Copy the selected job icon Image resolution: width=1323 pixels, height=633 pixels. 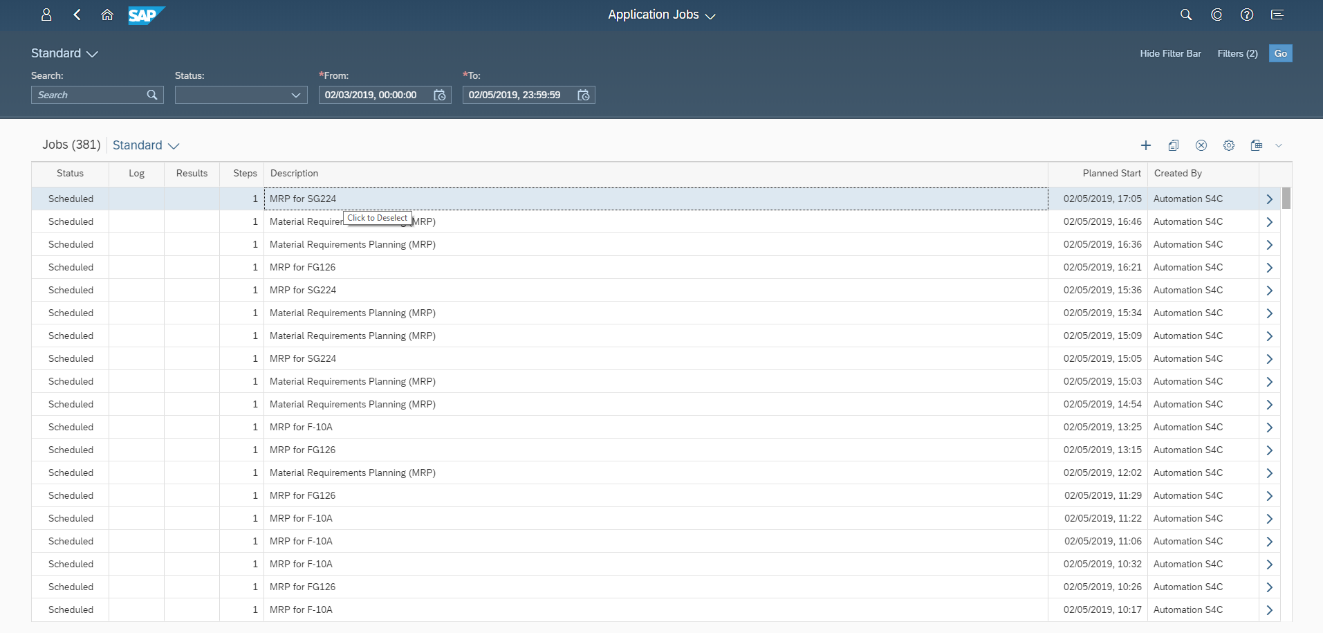coord(1174,145)
